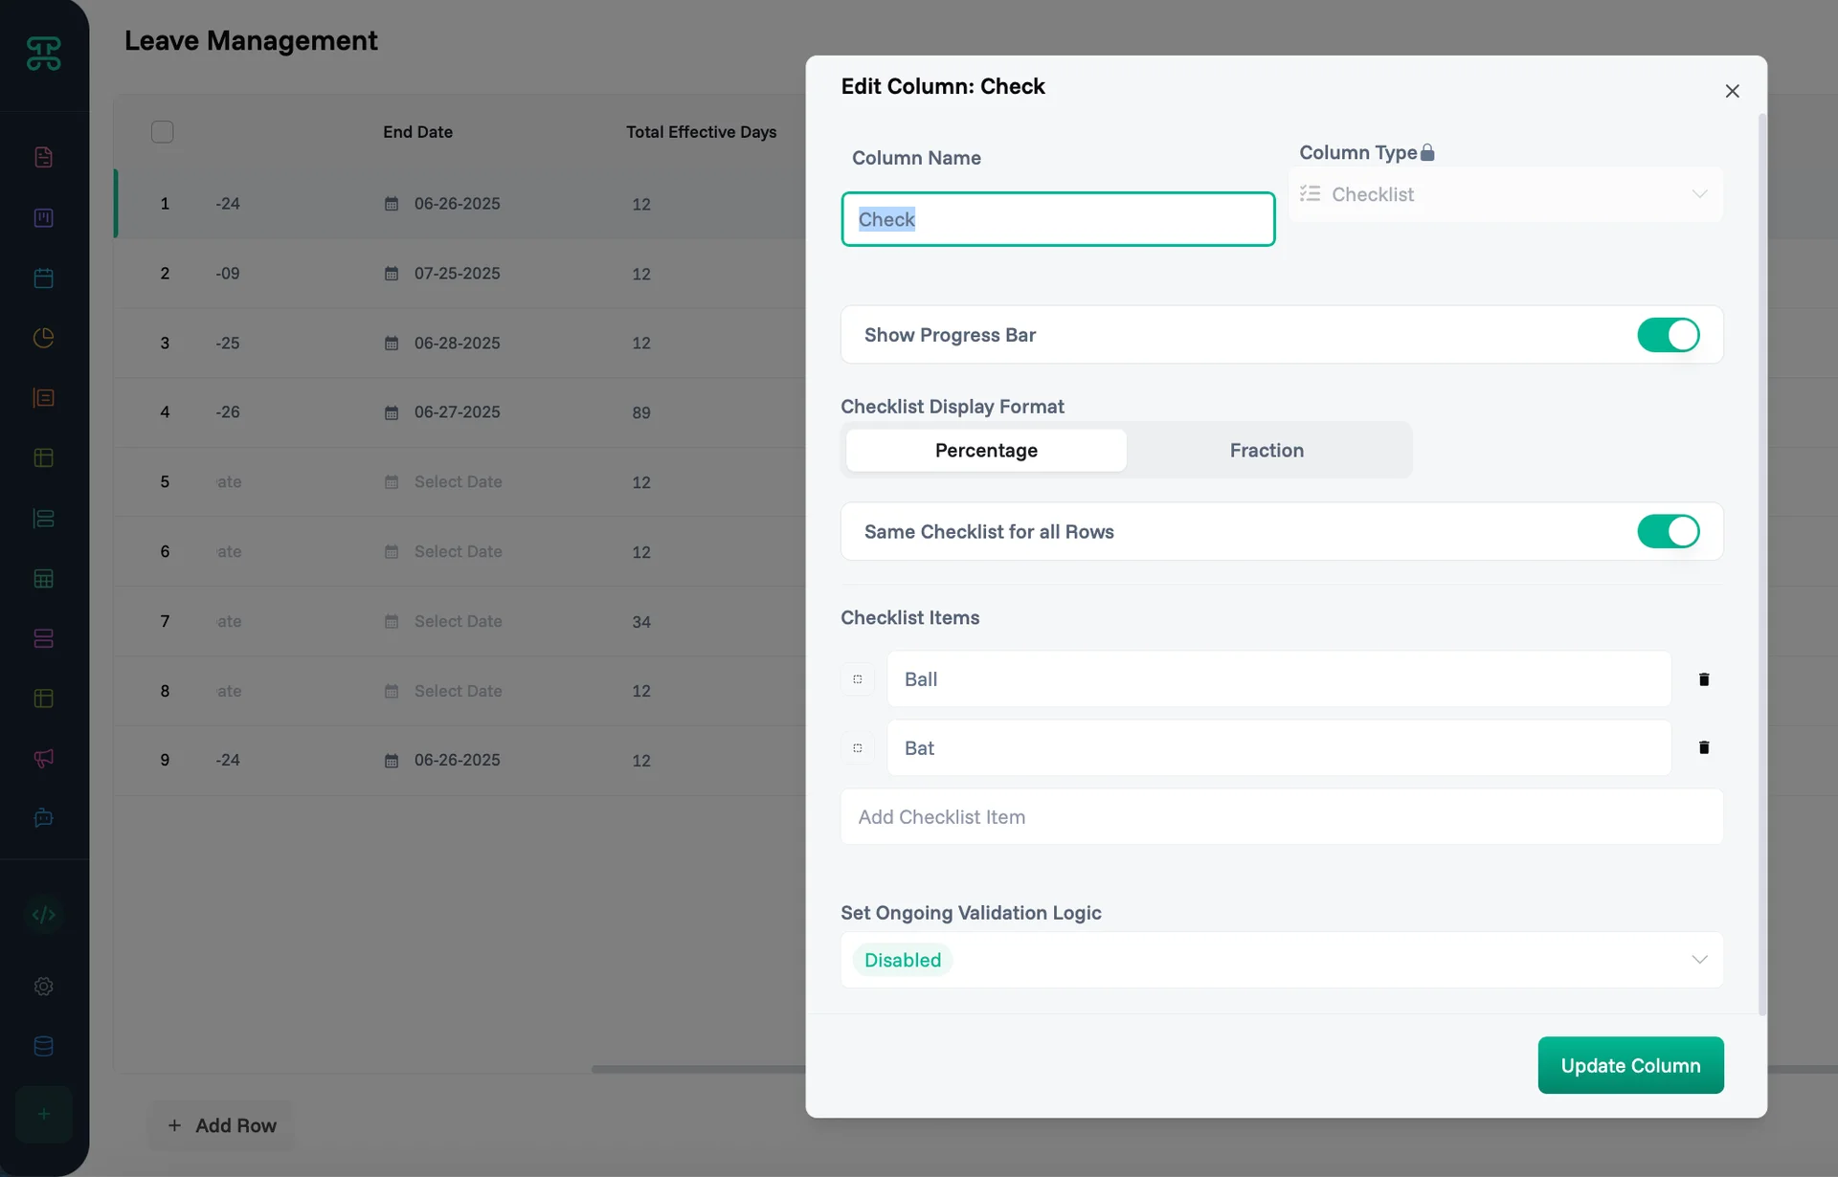This screenshot has height=1177, width=1838.
Task: Click drag handle beside Ball item
Action: click(x=858, y=679)
